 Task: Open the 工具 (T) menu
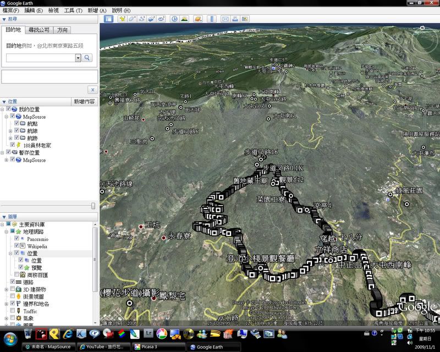click(x=73, y=10)
